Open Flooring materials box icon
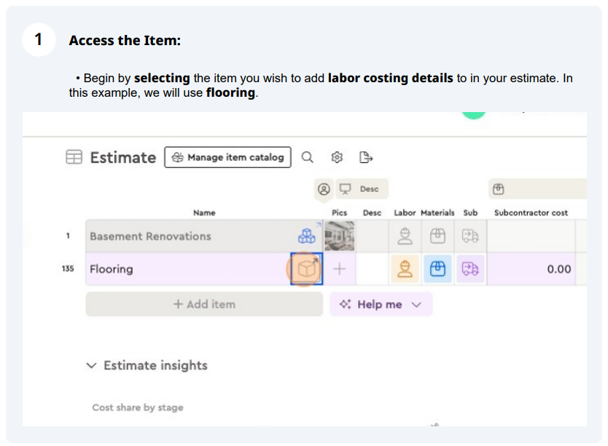The width and height of the screenshot is (608, 446). coord(437,268)
